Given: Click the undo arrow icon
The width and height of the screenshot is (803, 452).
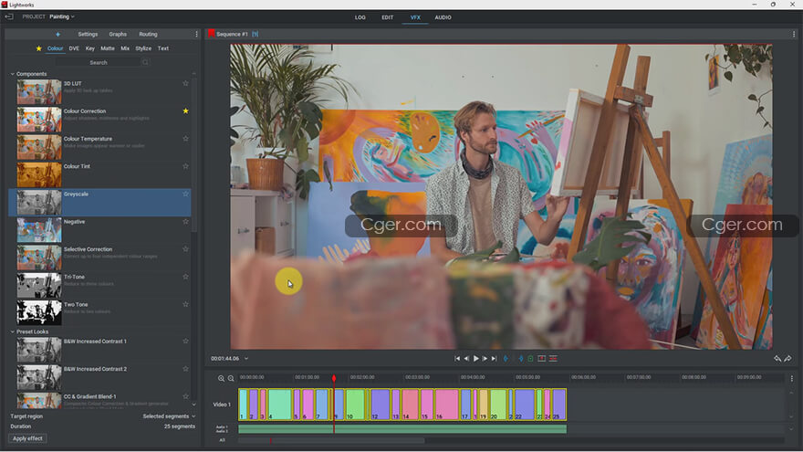Looking at the screenshot, I should [x=777, y=359].
